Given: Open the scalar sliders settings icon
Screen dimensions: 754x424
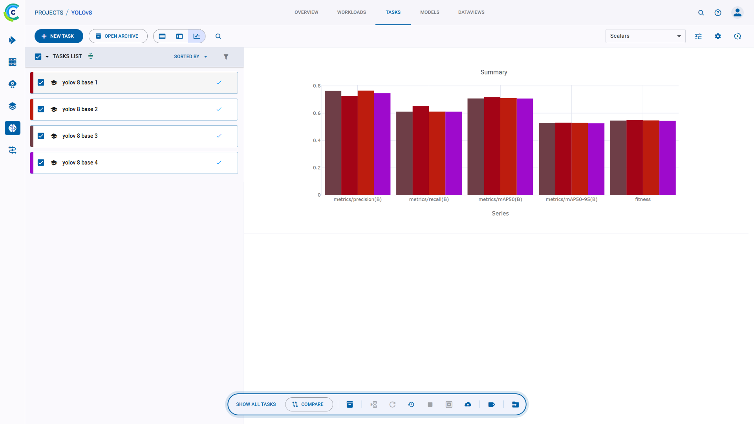Looking at the screenshot, I should tap(698, 36).
